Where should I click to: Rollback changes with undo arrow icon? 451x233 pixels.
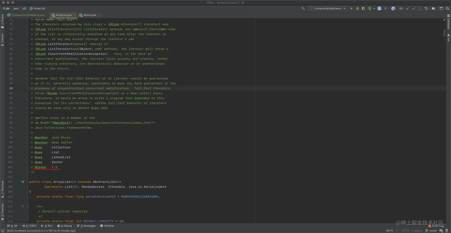(426, 9)
